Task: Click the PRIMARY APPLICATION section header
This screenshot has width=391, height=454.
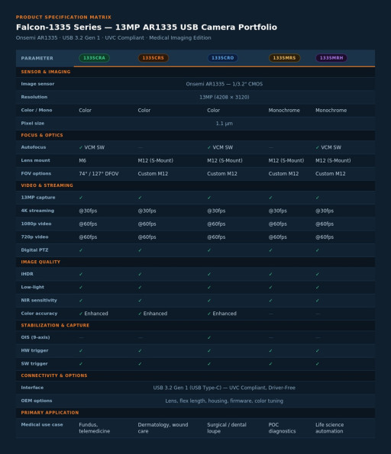Action: point(50,413)
